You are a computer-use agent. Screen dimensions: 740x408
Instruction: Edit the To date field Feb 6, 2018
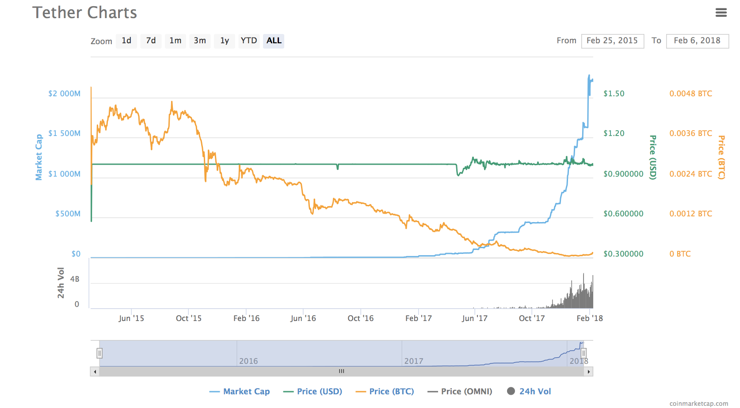[x=697, y=41]
